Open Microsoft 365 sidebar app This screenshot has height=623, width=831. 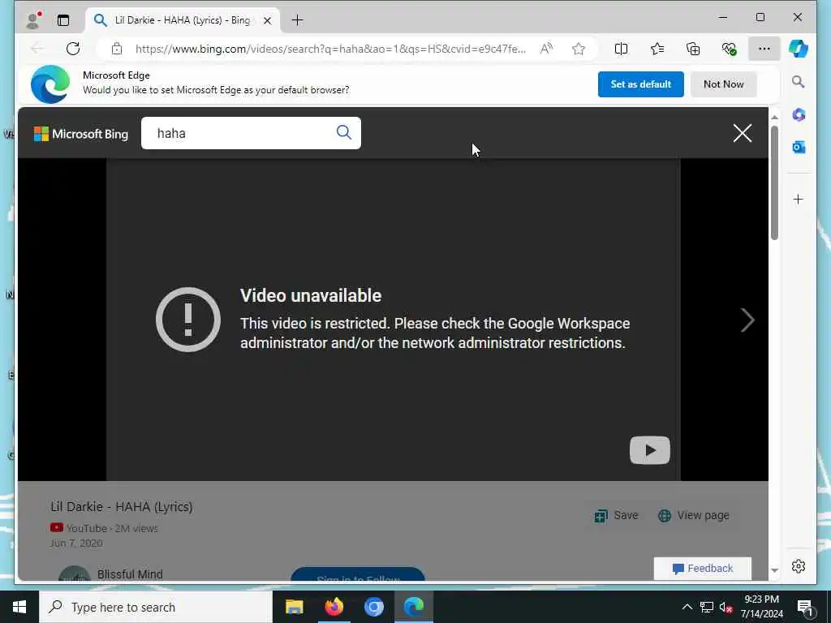pos(799,114)
